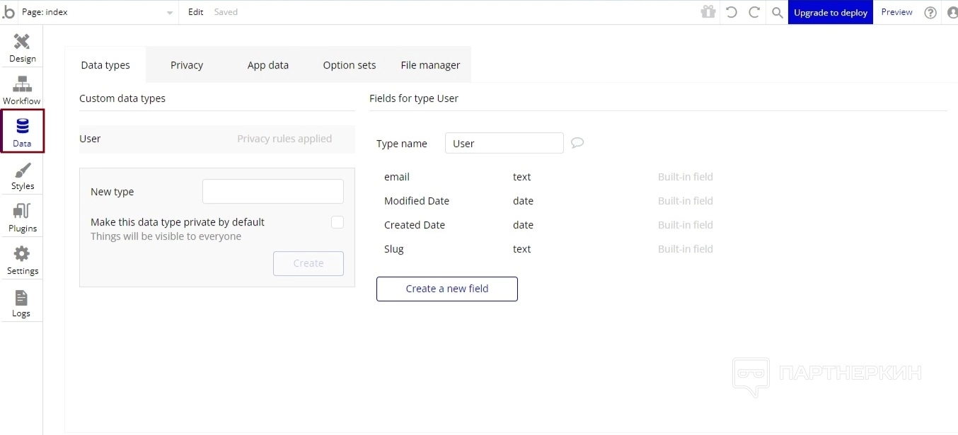Open the Design tab in sidebar
The image size is (958, 435).
(22, 47)
